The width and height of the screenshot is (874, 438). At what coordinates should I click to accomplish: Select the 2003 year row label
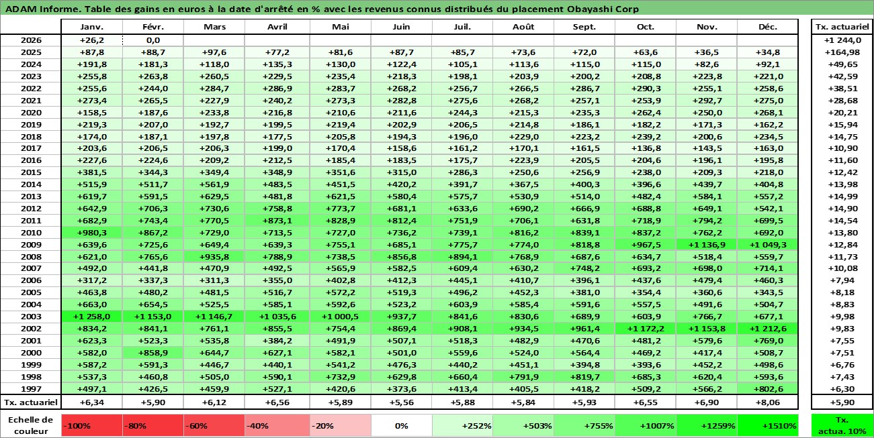click(31, 317)
